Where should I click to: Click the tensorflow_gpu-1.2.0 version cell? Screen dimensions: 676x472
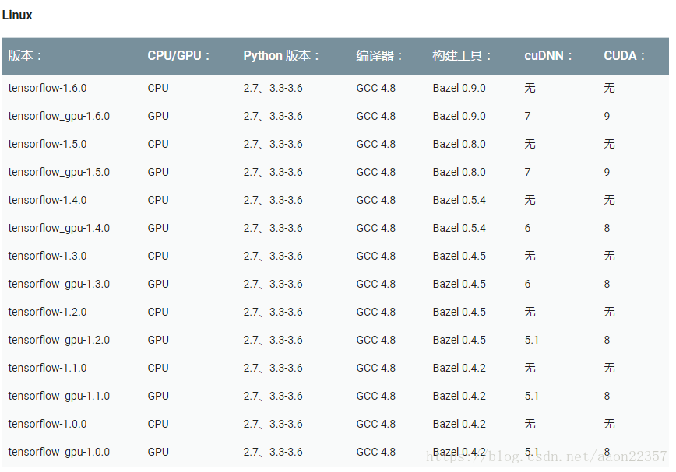coord(59,340)
